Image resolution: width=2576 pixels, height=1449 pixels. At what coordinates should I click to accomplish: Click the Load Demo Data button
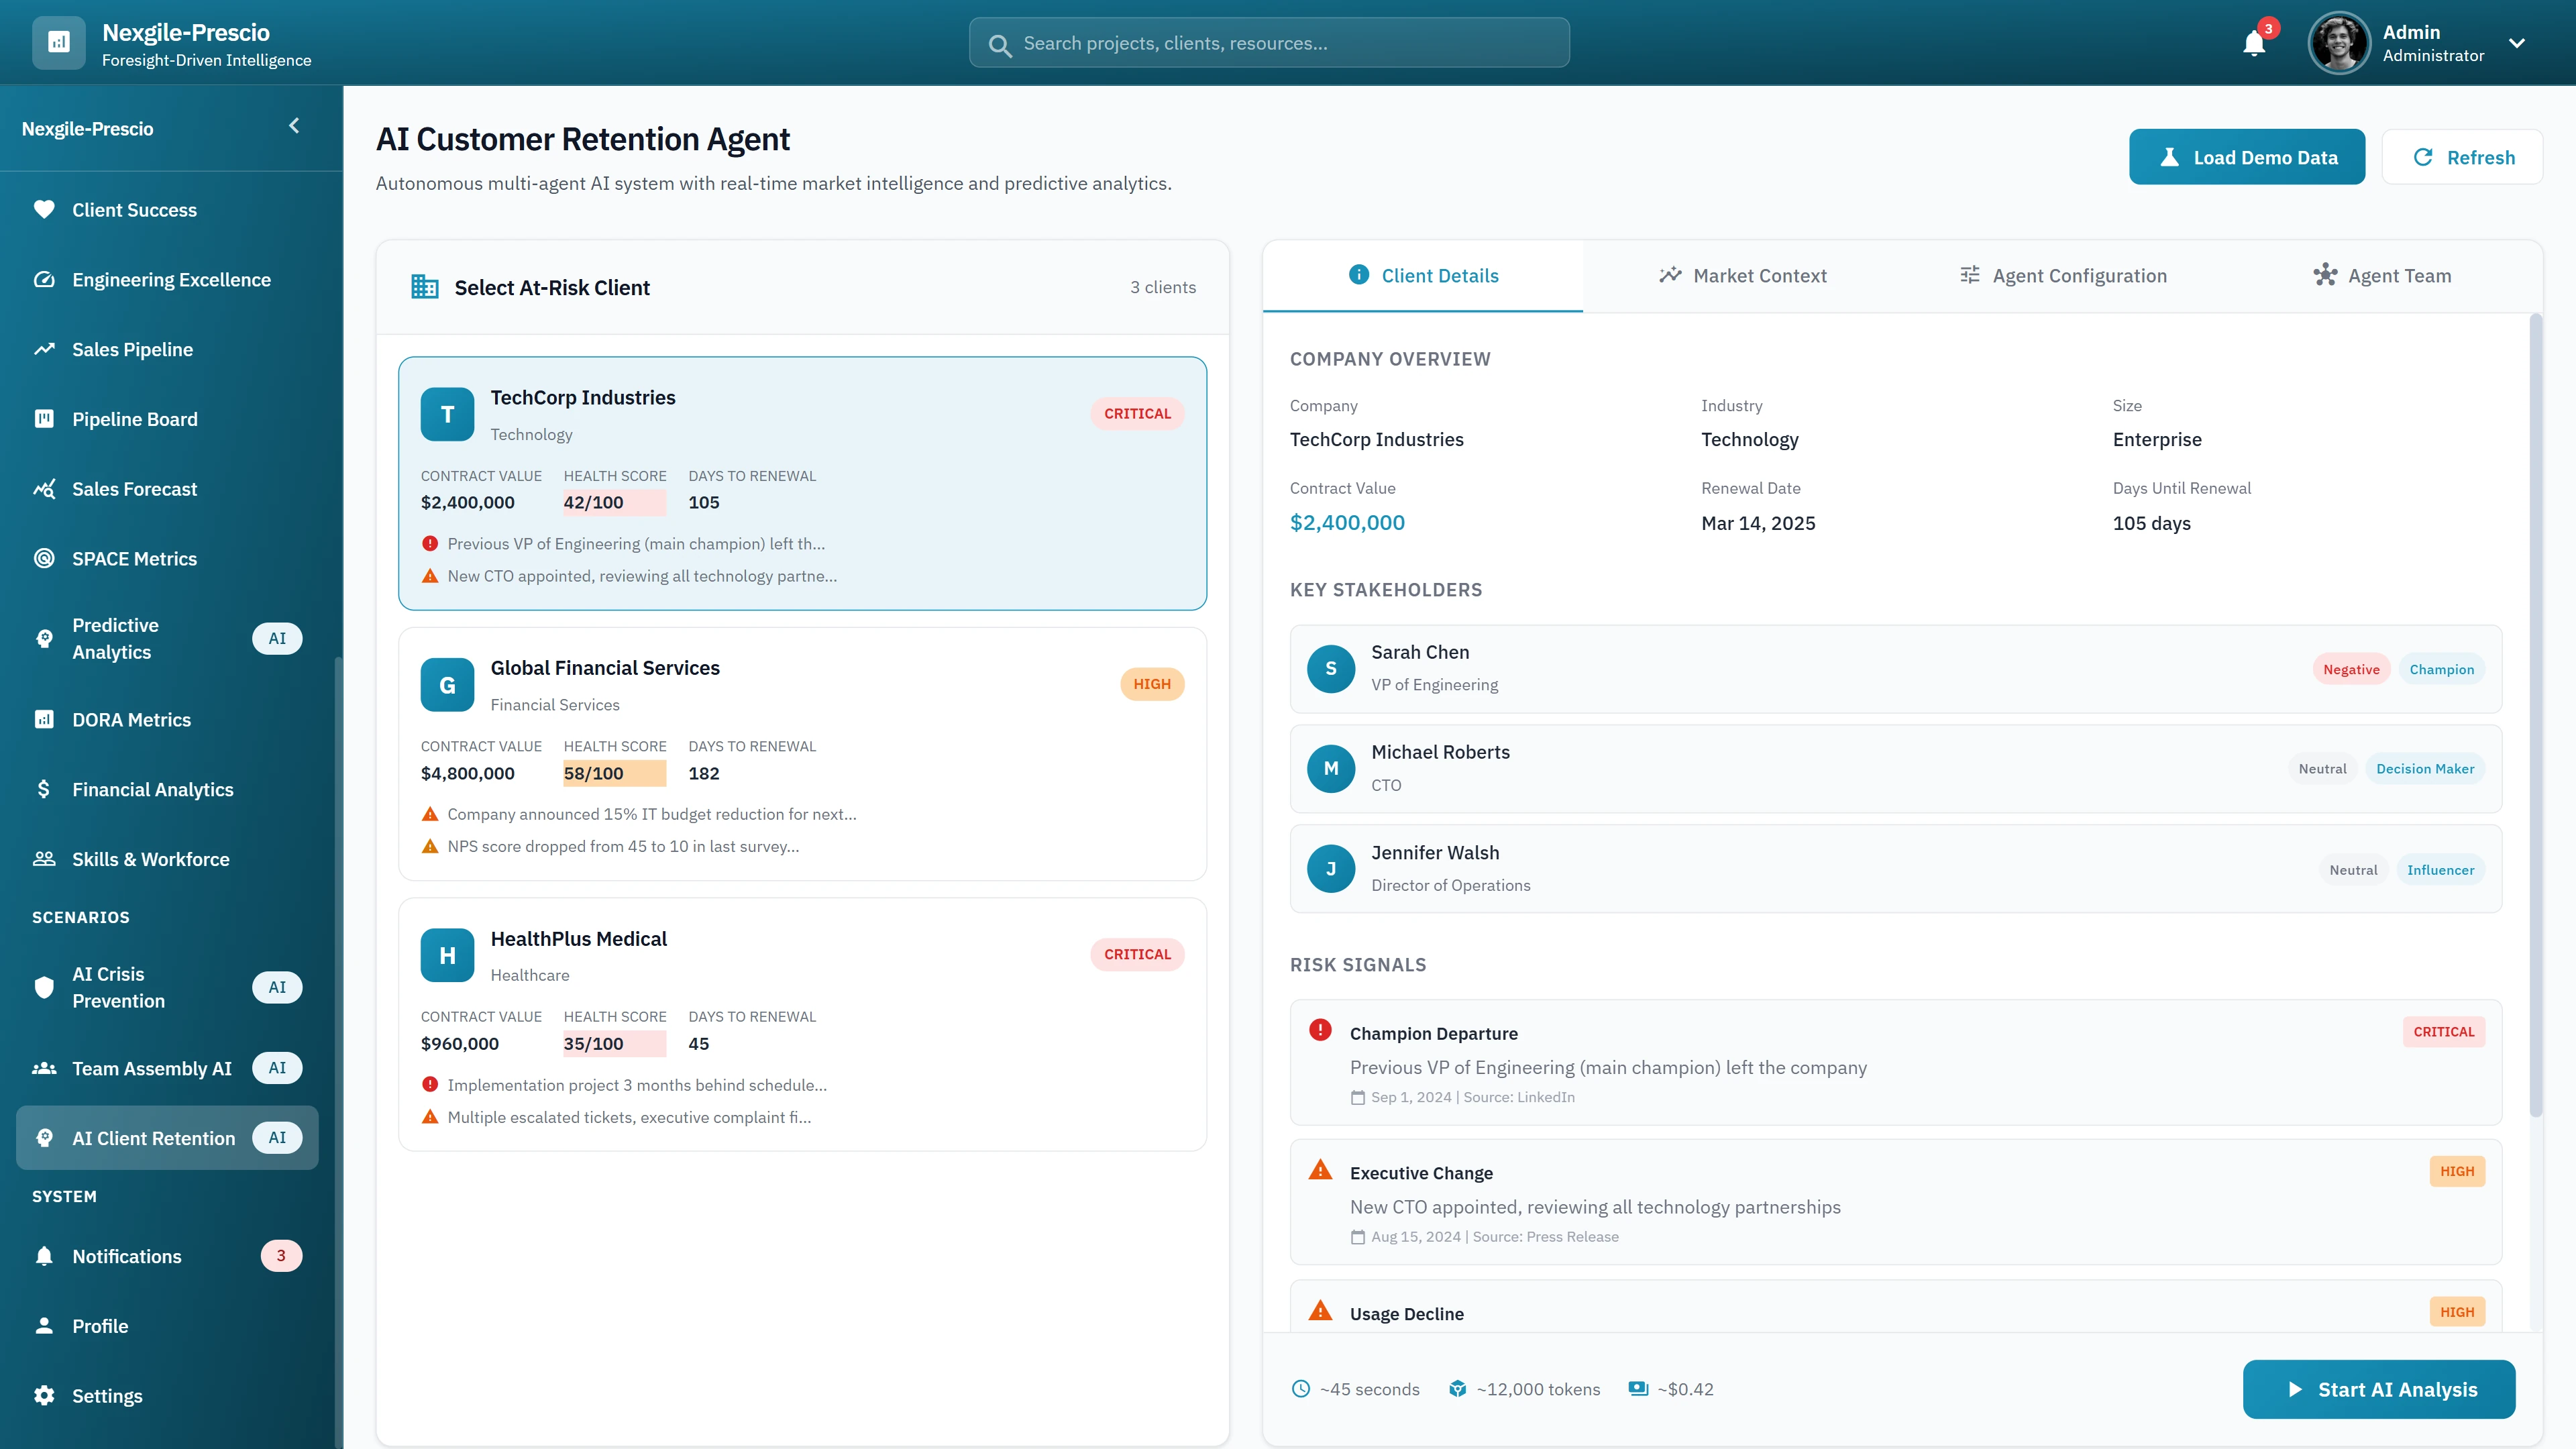click(x=2247, y=156)
